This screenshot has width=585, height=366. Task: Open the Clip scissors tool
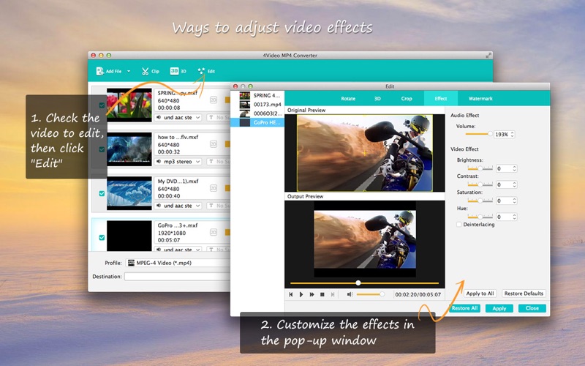tap(145, 71)
